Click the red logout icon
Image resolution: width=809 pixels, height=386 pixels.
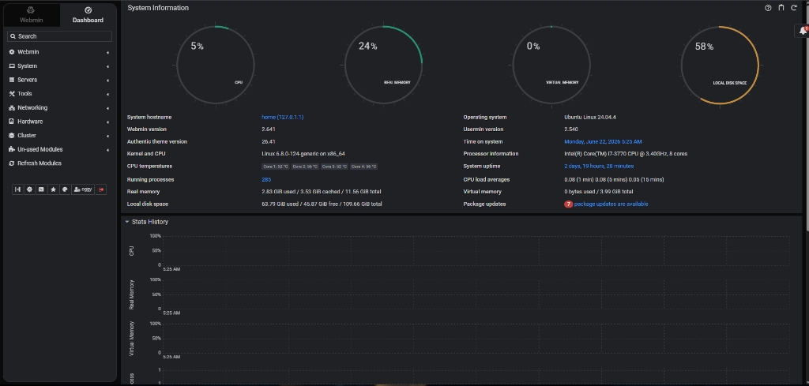pos(101,189)
